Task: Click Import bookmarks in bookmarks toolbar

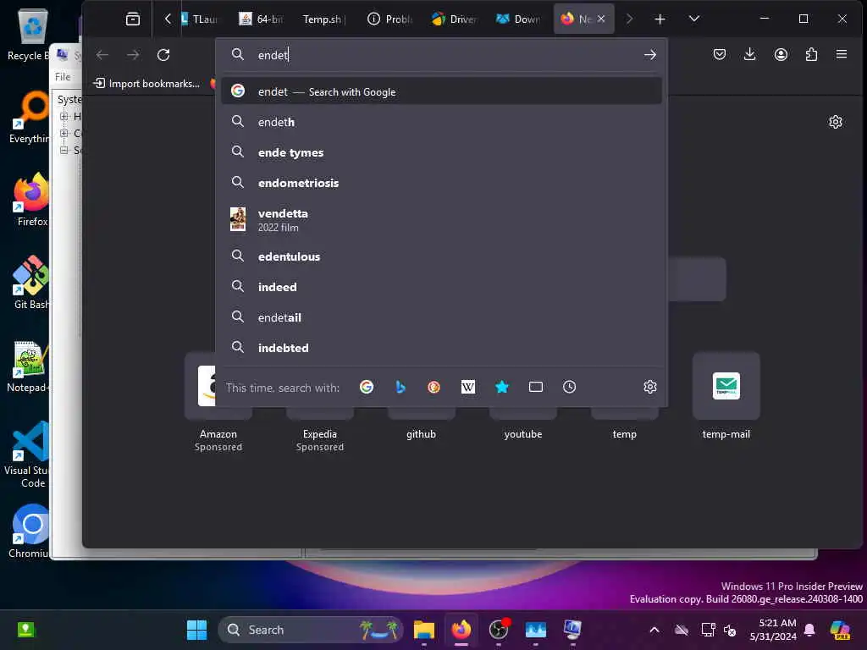Action: [x=147, y=84]
